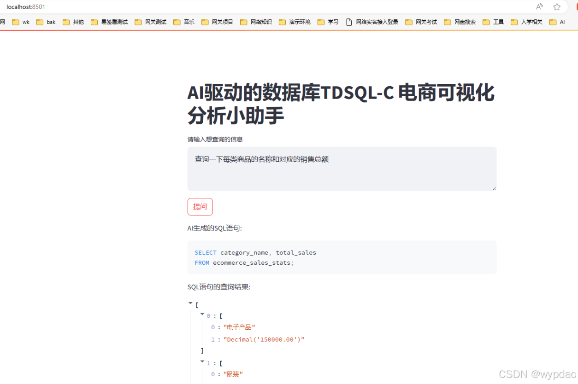This screenshot has width=578, height=384.
Task: Click the text area resize handle
Action: pyautogui.click(x=494, y=187)
